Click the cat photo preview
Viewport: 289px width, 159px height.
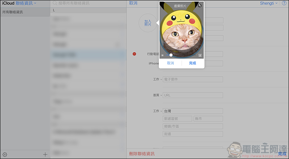point(182,30)
